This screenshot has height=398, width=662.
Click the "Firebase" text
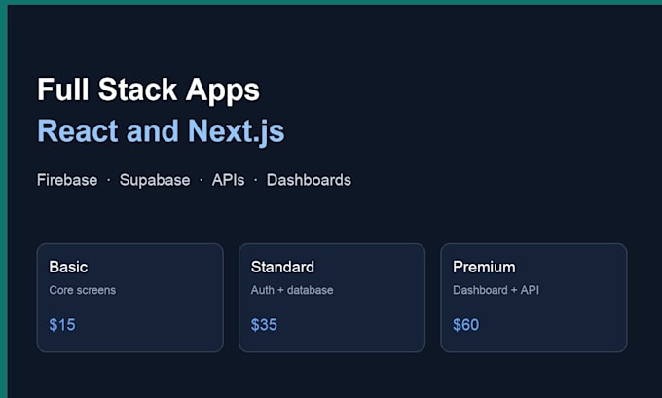click(x=67, y=180)
